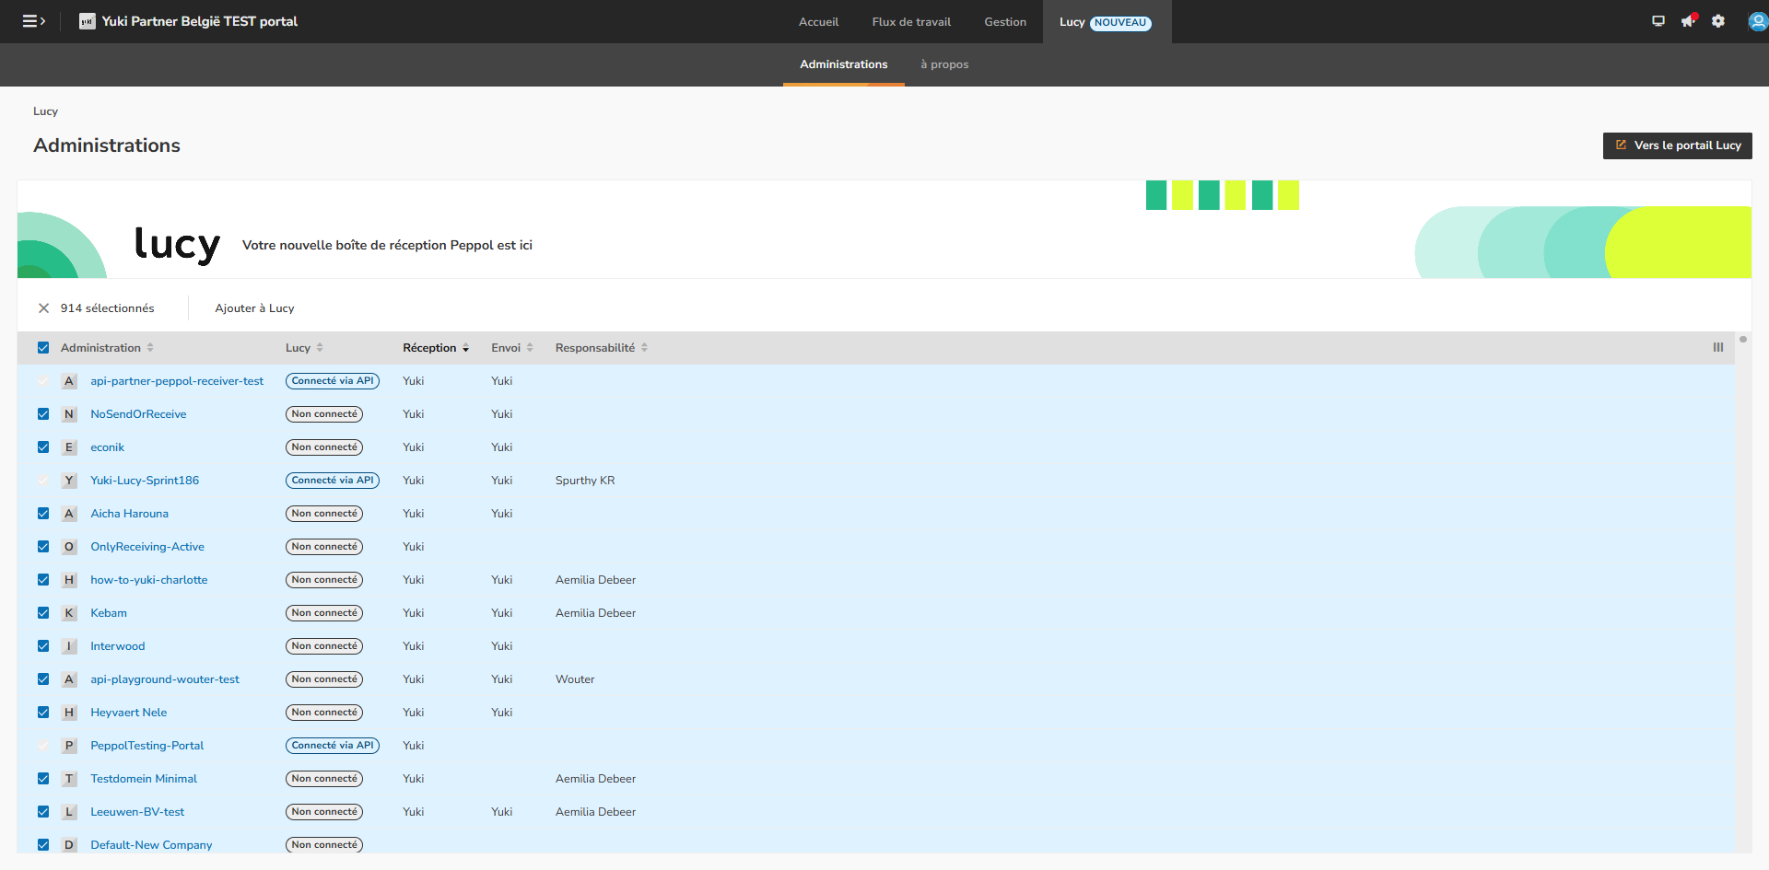This screenshot has height=870, width=1769.
Task: Click responsible 'Wouter' cell
Action: 575,679
